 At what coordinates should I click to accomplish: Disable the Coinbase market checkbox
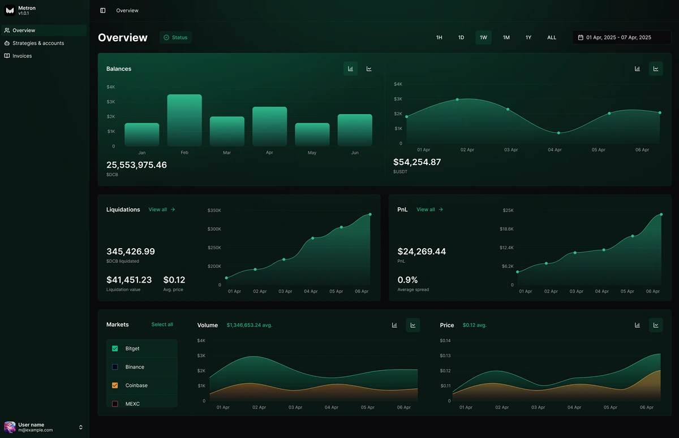115,385
